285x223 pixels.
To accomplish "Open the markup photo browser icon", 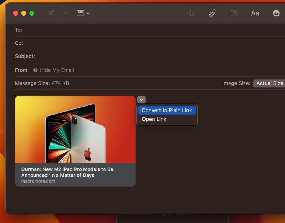I will (x=234, y=13).
